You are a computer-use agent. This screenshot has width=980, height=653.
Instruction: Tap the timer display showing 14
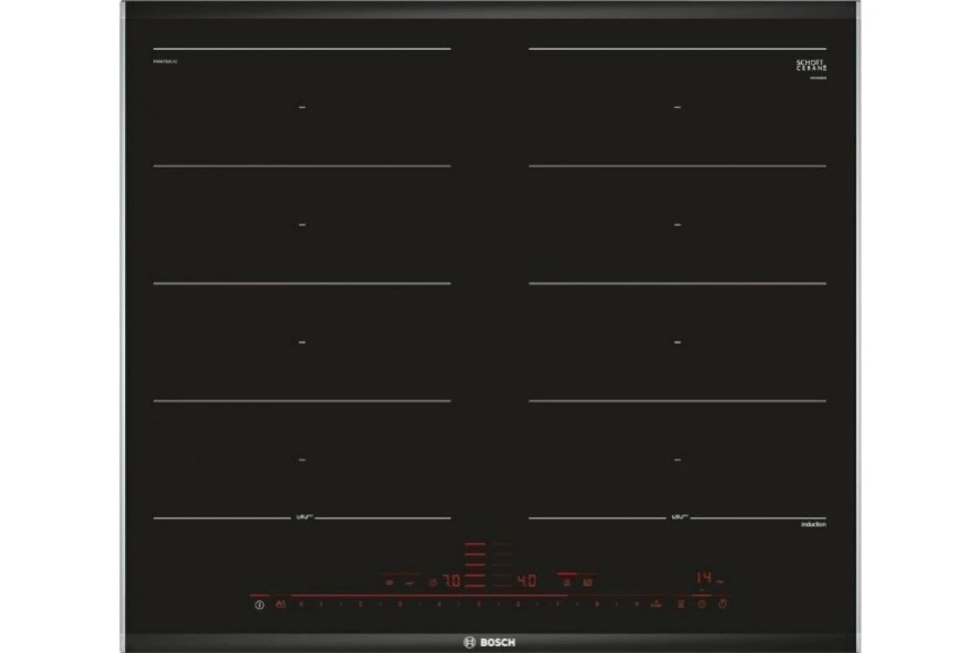[x=704, y=578]
